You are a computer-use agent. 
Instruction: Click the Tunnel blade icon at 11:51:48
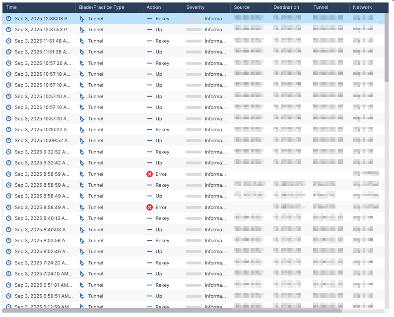pyautogui.click(x=82, y=41)
